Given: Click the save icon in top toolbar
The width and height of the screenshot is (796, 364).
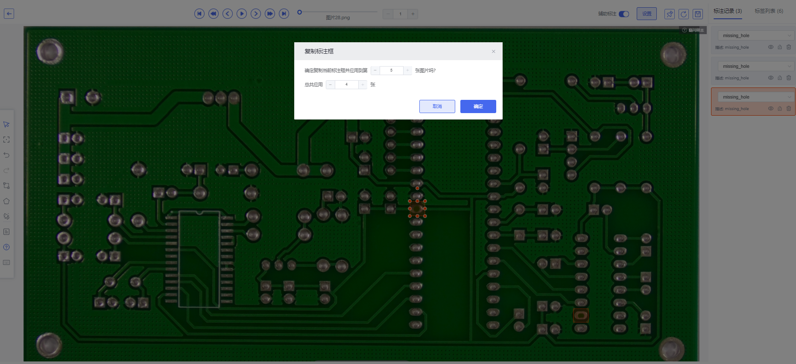Looking at the screenshot, I should pyautogui.click(x=698, y=14).
